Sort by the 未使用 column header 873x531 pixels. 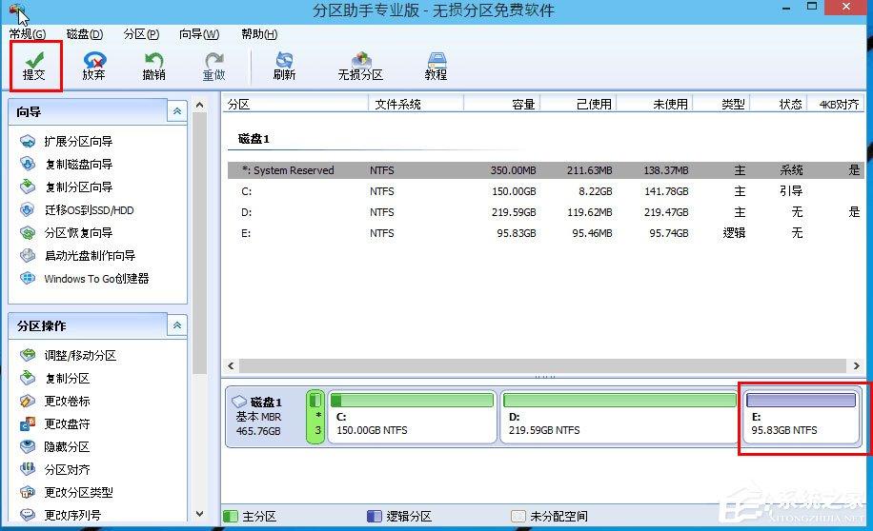point(655,104)
